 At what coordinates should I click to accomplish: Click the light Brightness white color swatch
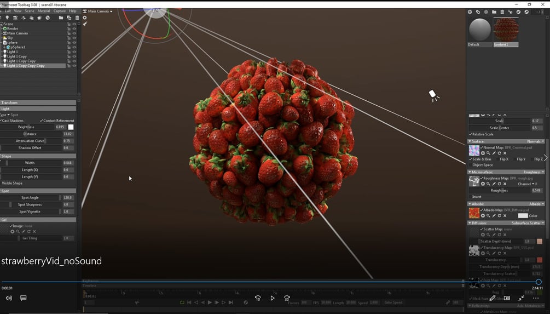(x=71, y=127)
